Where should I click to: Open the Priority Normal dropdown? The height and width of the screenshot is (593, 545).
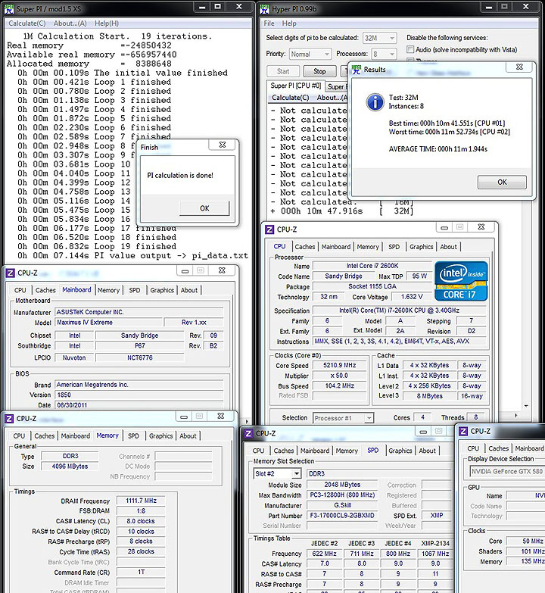click(326, 54)
